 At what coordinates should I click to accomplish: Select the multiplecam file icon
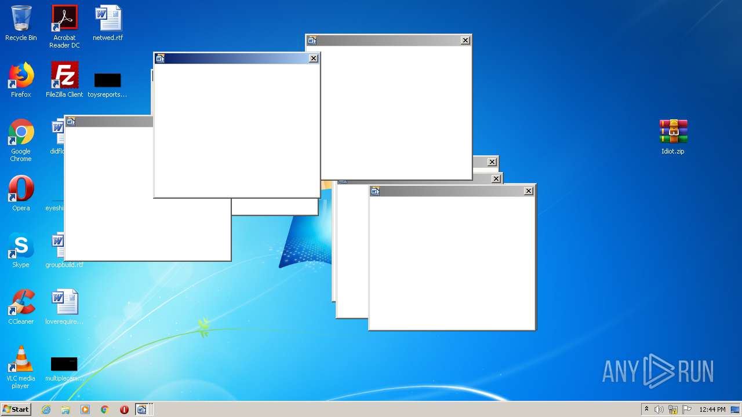point(64,369)
